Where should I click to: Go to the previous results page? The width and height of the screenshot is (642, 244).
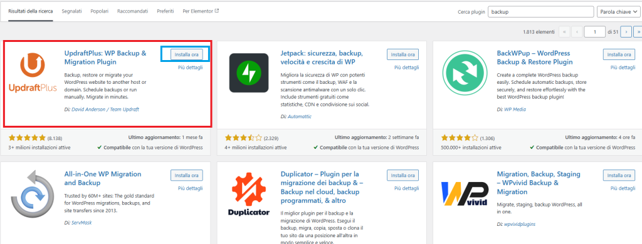pos(577,32)
